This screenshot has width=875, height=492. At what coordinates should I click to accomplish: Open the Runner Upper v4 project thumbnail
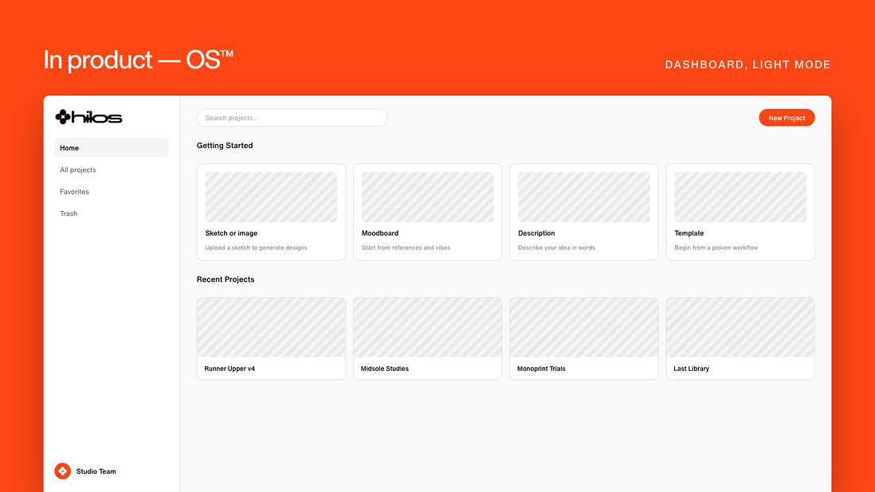click(x=271, y=328)
